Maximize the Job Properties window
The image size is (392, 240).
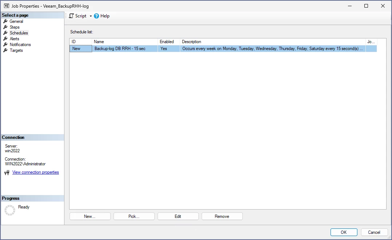pos(366,6)
